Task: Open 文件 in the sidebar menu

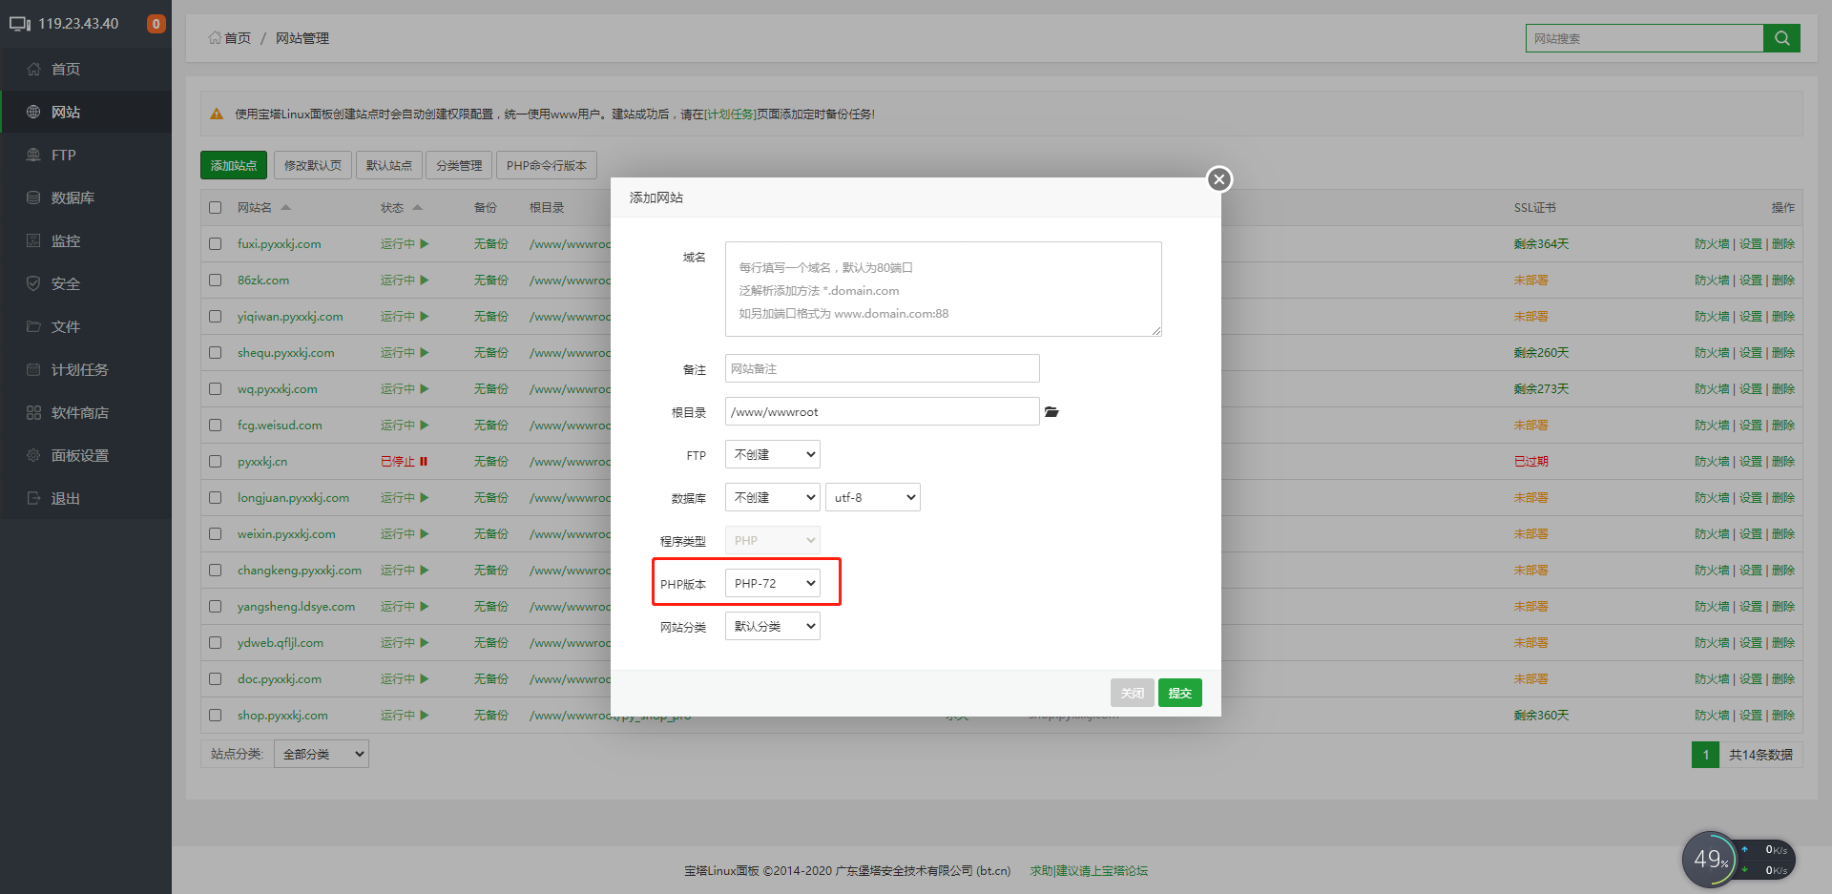Action: 66,326
